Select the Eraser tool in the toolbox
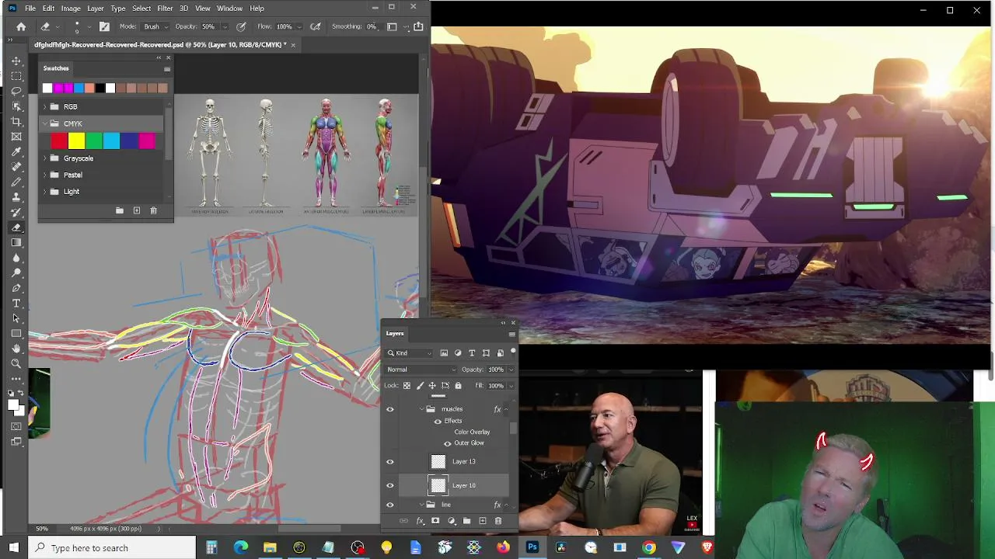This screenshot has height=559, width=995. (16, 227)
